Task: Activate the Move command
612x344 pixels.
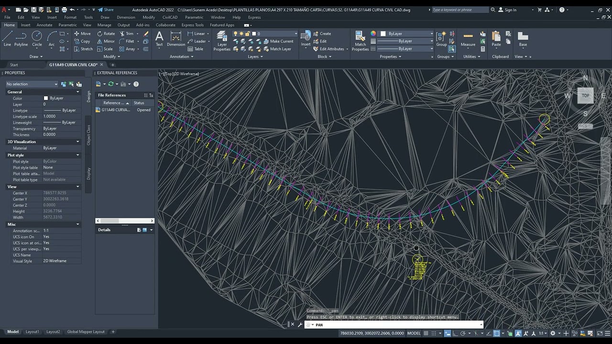Action: [x=82, y=33]
